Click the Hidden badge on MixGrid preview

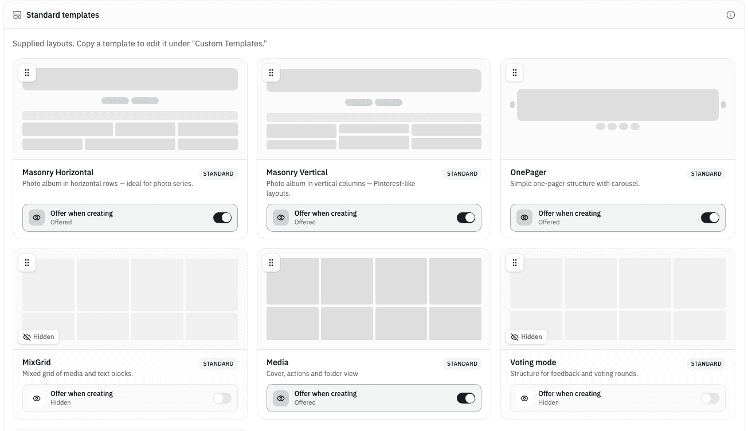point(38,337)
